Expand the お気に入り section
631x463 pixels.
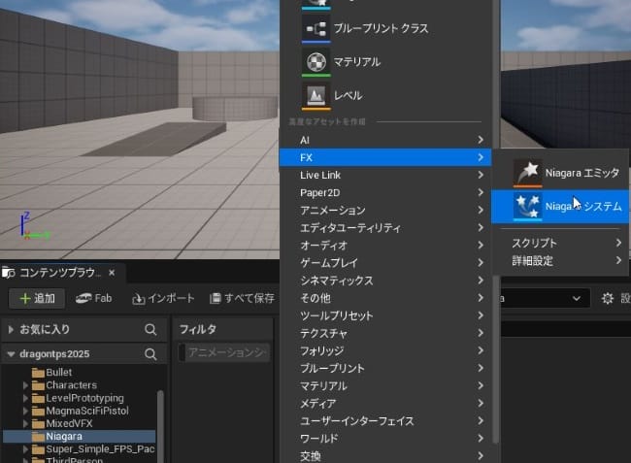point(11,329)
